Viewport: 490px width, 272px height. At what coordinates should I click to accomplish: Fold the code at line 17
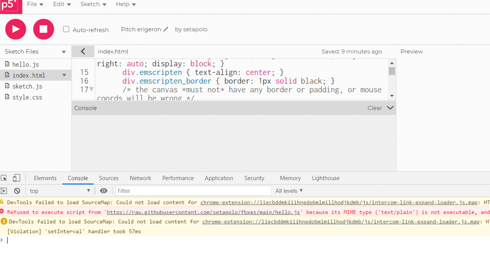91,90
